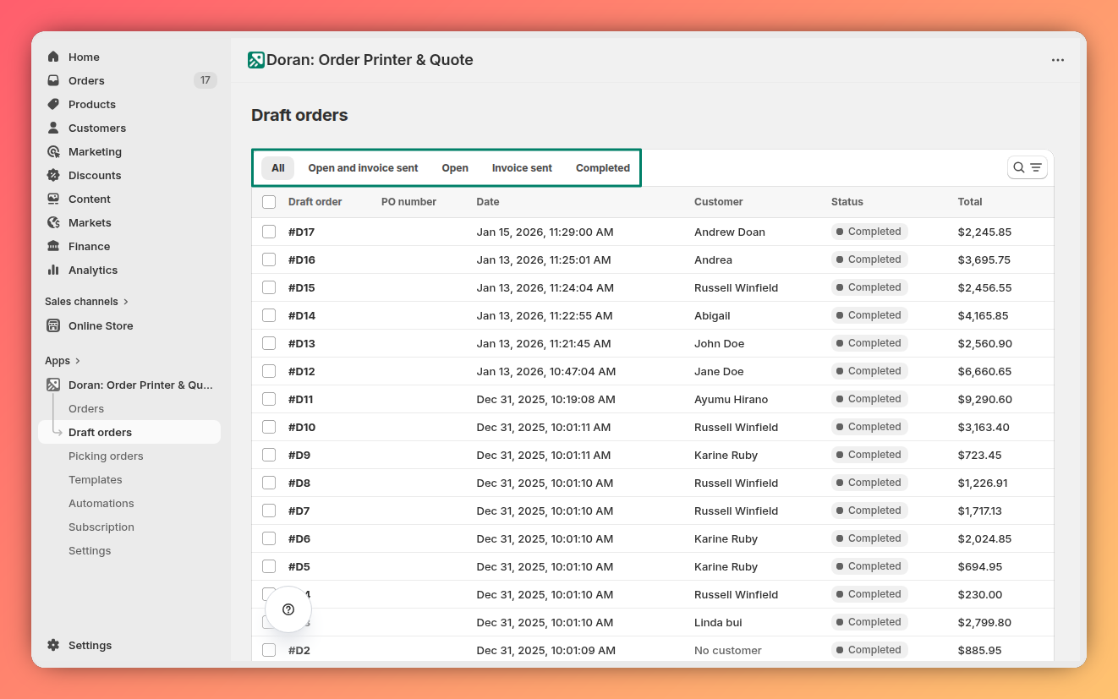Click No customer text in #D2 row

click(x=728, y=650)
